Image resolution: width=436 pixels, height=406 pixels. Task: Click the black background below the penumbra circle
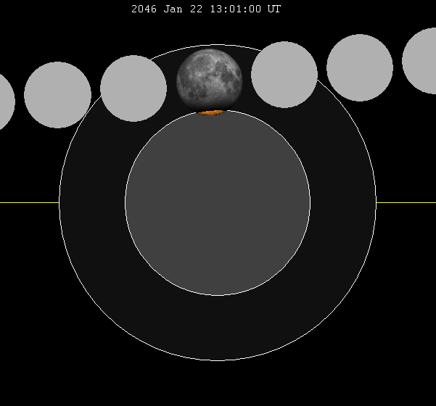coord(218,384)
